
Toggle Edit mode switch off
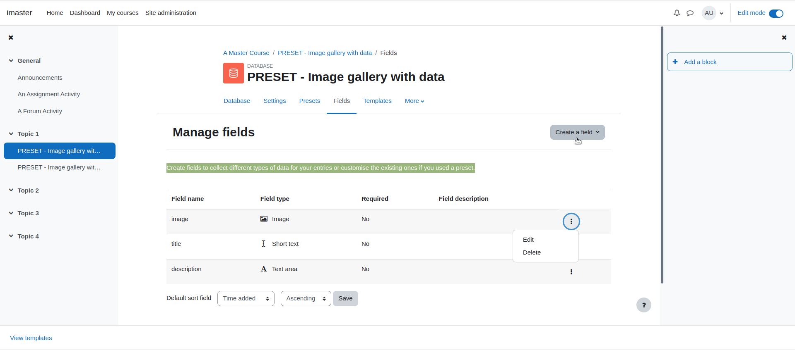click(776, 13)
